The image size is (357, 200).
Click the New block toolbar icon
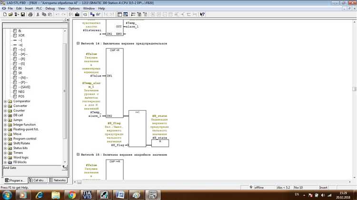(x=5, y=14)
